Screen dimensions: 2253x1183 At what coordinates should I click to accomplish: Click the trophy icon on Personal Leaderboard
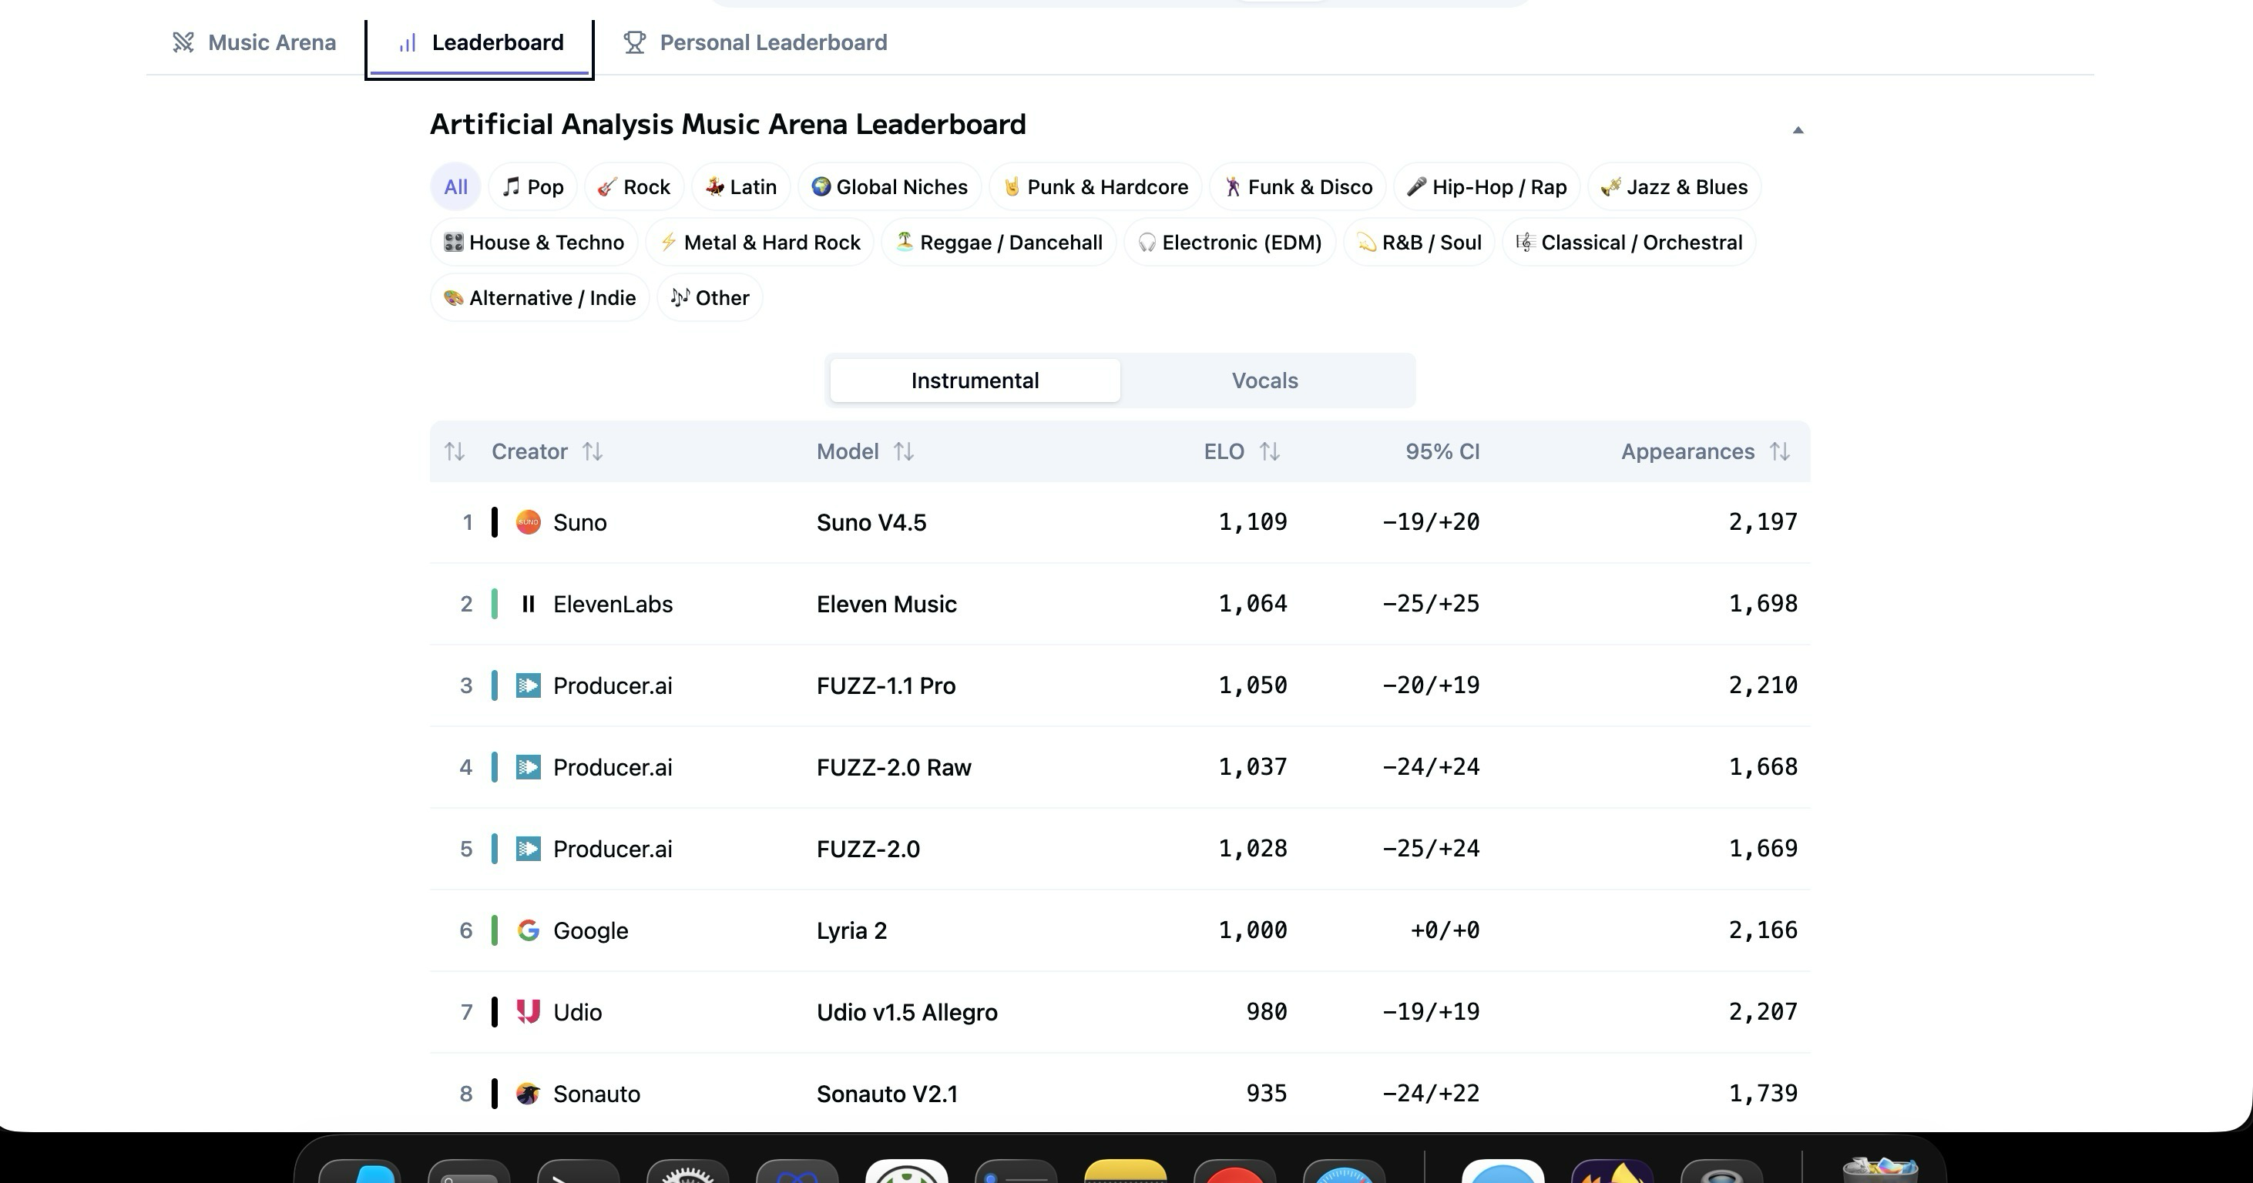(x=635, y=43)
